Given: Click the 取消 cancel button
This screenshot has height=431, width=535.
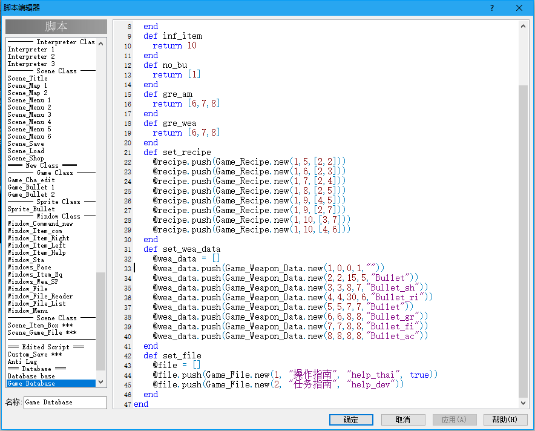Looking at the screenshot, I should [x=403, y=419].
